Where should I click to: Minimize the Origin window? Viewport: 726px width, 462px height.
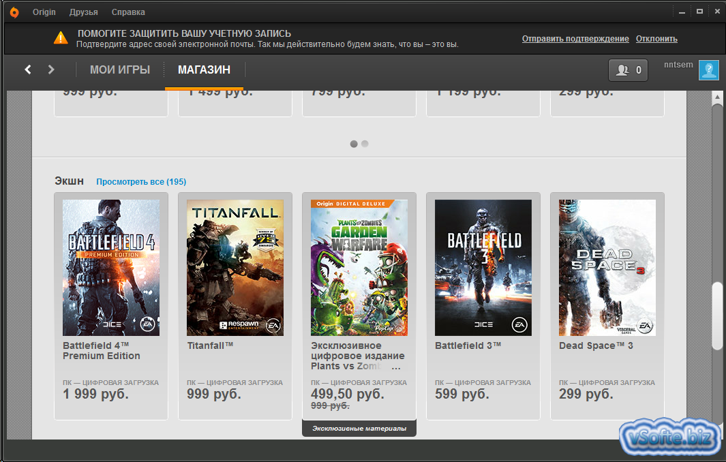click(x=682, y=12)
